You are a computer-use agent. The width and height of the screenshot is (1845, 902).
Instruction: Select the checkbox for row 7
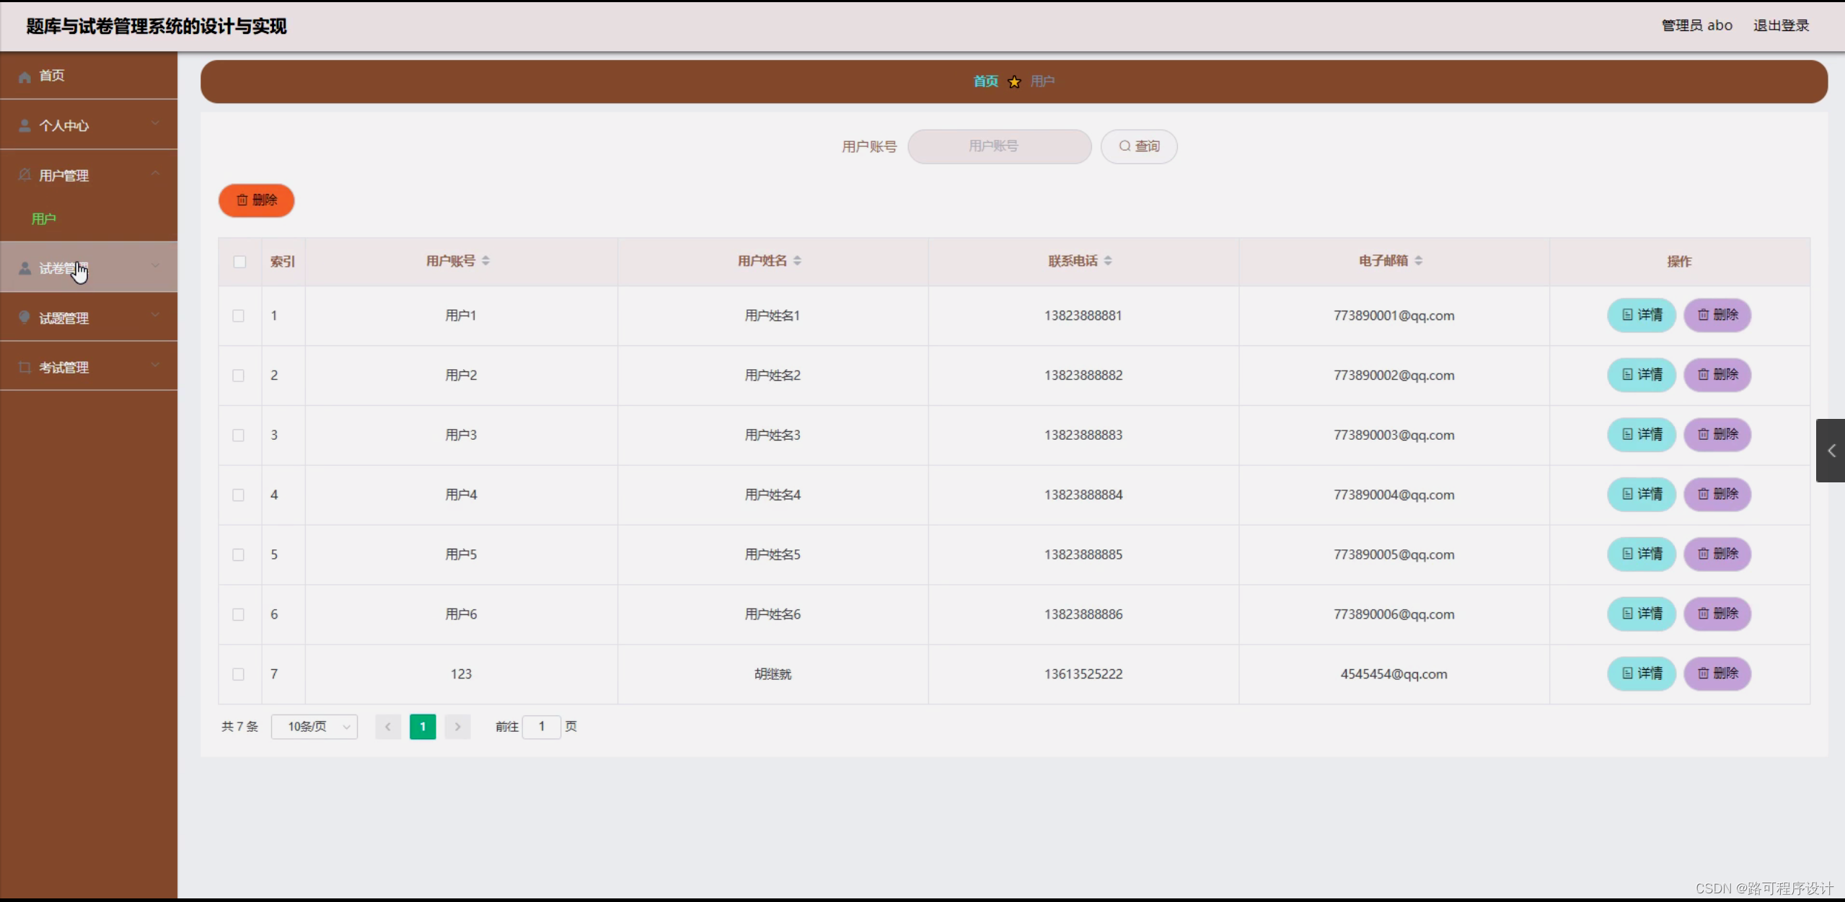[x=238, y=674]
